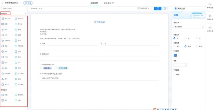Viewport: 214px width, 110px height.
Task: Click the 姓名 input field
Action: pos(69,48)
